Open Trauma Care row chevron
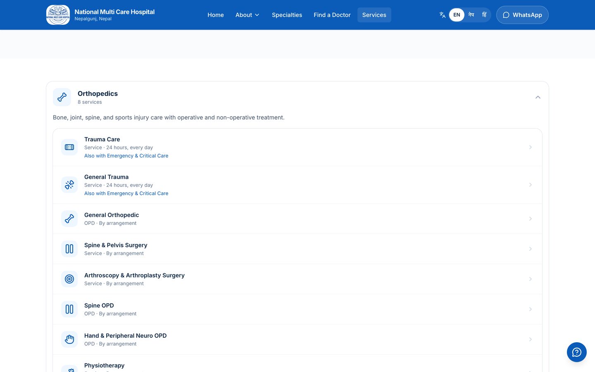Image resolution: width=595 pixels, height=372 pixels. 531,147
